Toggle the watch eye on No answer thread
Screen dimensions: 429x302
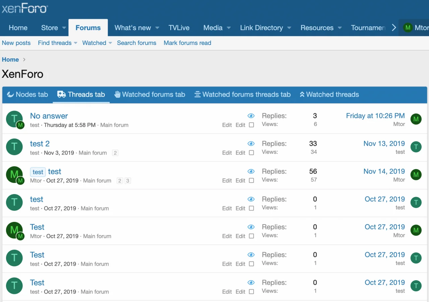tap(251, 116)
